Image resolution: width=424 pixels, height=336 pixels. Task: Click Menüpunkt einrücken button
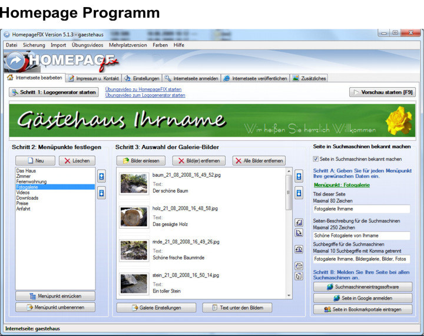pyautogui.click(x=55, y=296)
